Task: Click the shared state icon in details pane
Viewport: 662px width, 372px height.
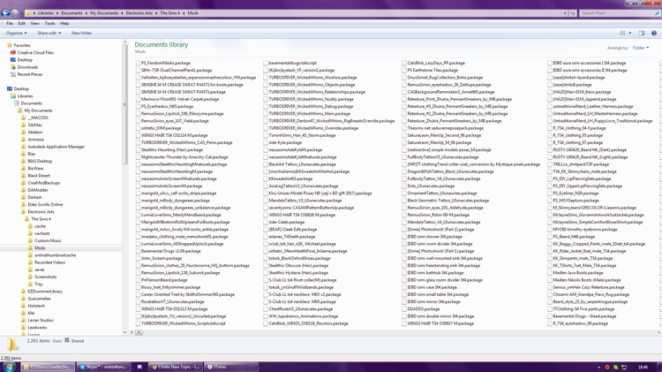Action: [67, 340]
